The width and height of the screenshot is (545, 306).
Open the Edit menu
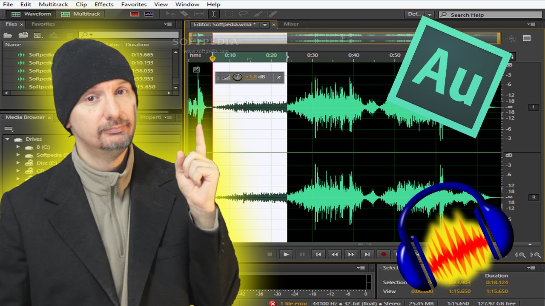coord(26,4)
